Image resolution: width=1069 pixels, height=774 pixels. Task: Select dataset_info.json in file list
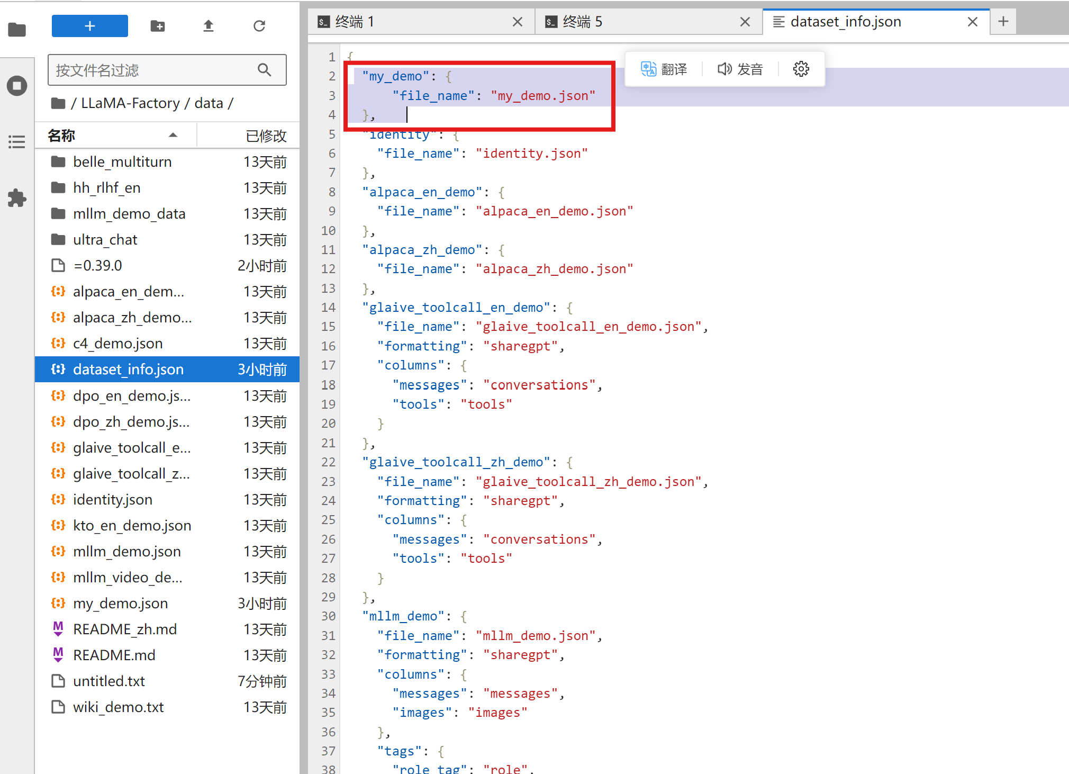click(167, 370)
